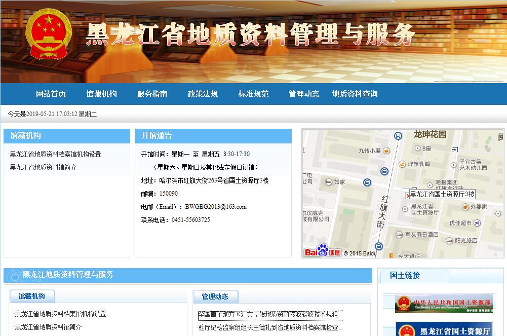Open 黑龙江省地质资料馆简介 link in top panel
507x336 pixels.
tap(44, 168)
